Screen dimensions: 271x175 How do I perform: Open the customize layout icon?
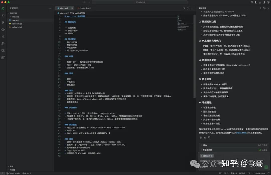(x=252, y=2)
